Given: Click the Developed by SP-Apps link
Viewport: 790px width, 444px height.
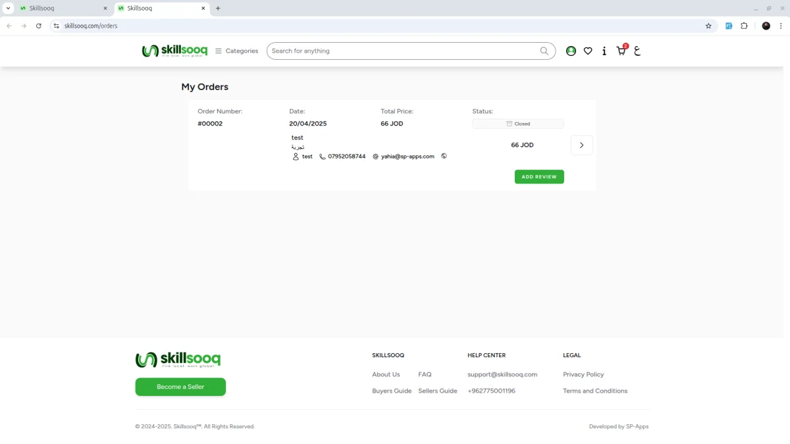Looking at the screenshot, I should [x=619, y=426].
